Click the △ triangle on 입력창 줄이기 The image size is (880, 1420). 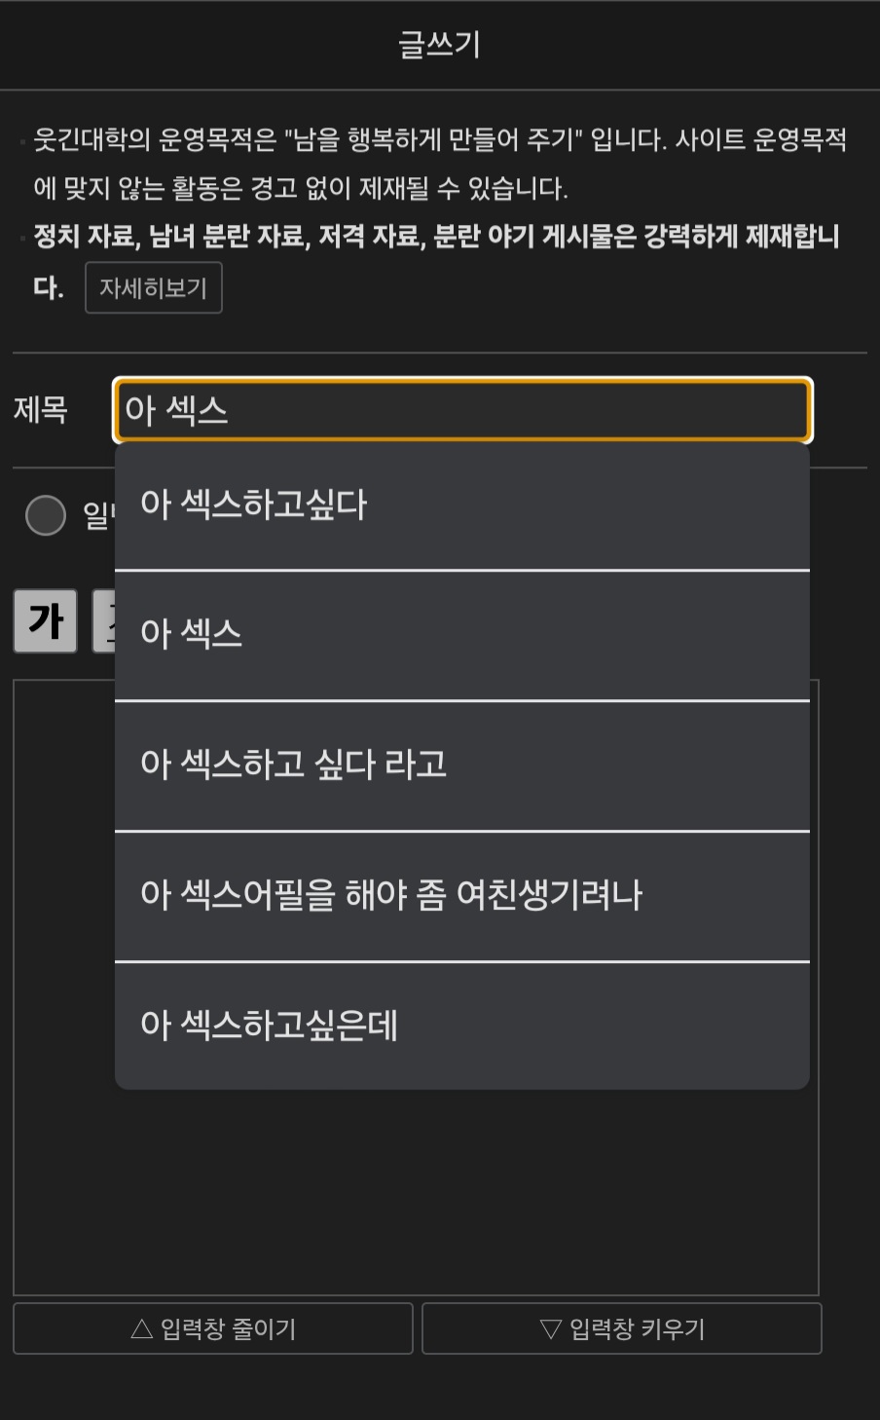pos(141,1328)
